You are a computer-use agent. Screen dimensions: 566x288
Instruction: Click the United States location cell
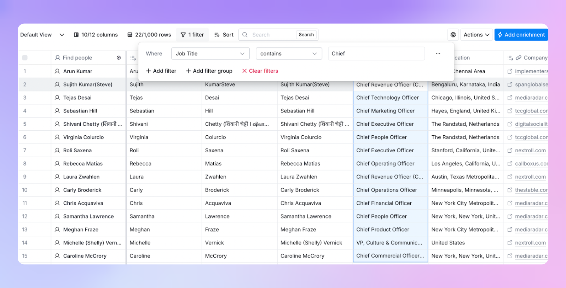pyautogui.click(x=466, y=243)
